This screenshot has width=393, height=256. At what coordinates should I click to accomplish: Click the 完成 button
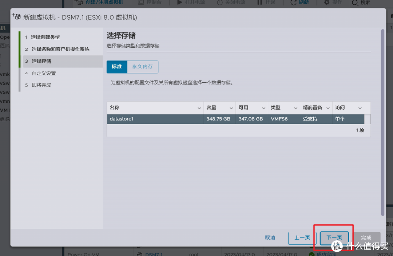pos(366,238)
